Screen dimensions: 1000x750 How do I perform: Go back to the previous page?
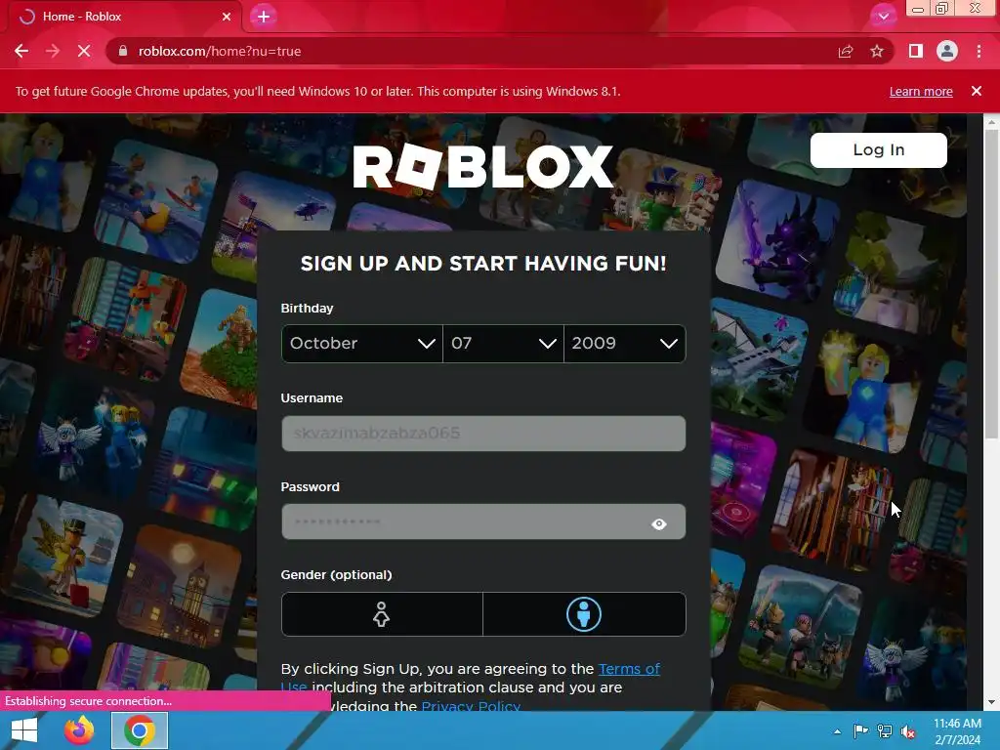point(21,51)
